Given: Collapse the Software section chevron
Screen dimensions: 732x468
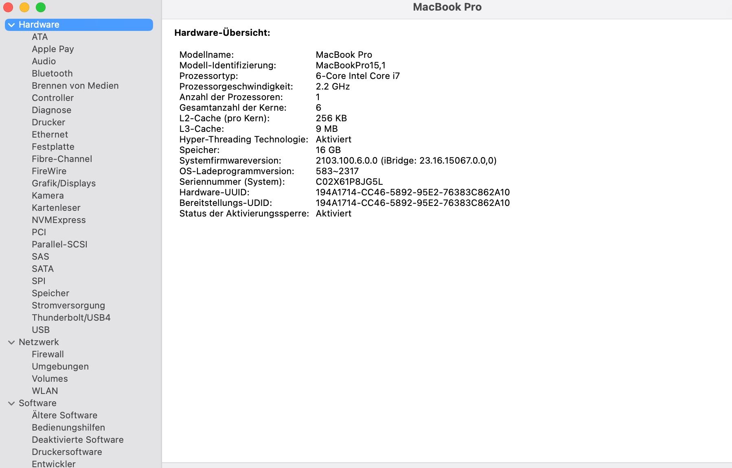Looking at the screenshot, I should pyautogui.click(x=11, y=403).
